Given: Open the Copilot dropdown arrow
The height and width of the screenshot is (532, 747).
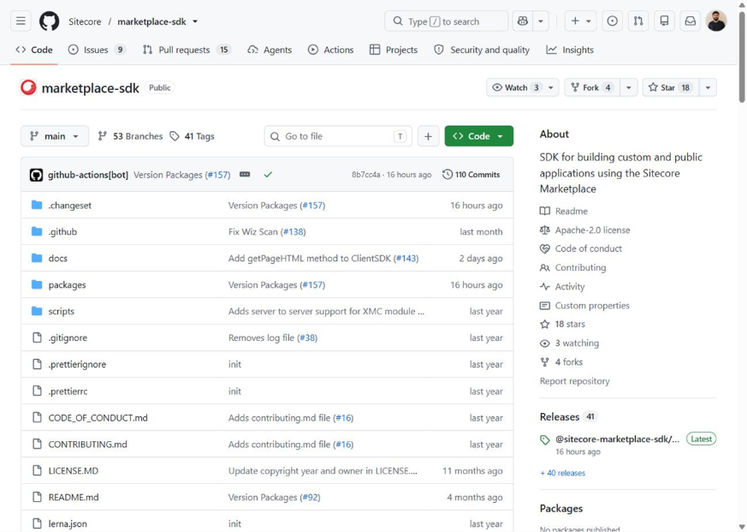Looking at the screenshot, I should pos(540,21).
